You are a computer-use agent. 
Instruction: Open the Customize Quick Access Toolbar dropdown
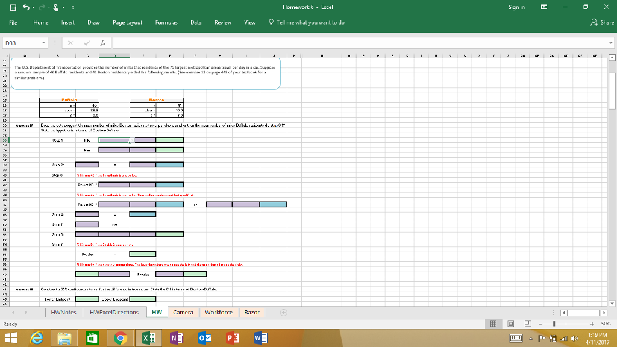[73, 7]
